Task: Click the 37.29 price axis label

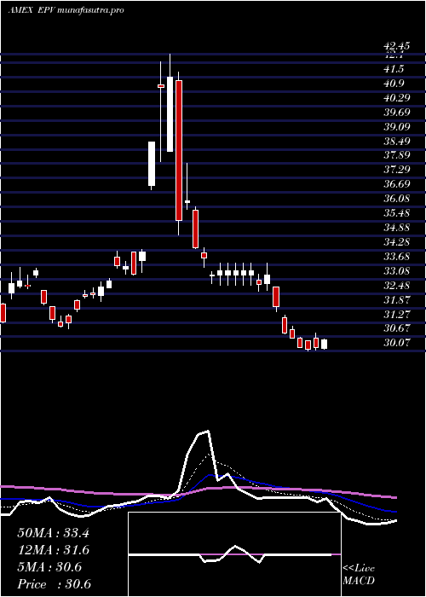Action: point(397,170)
